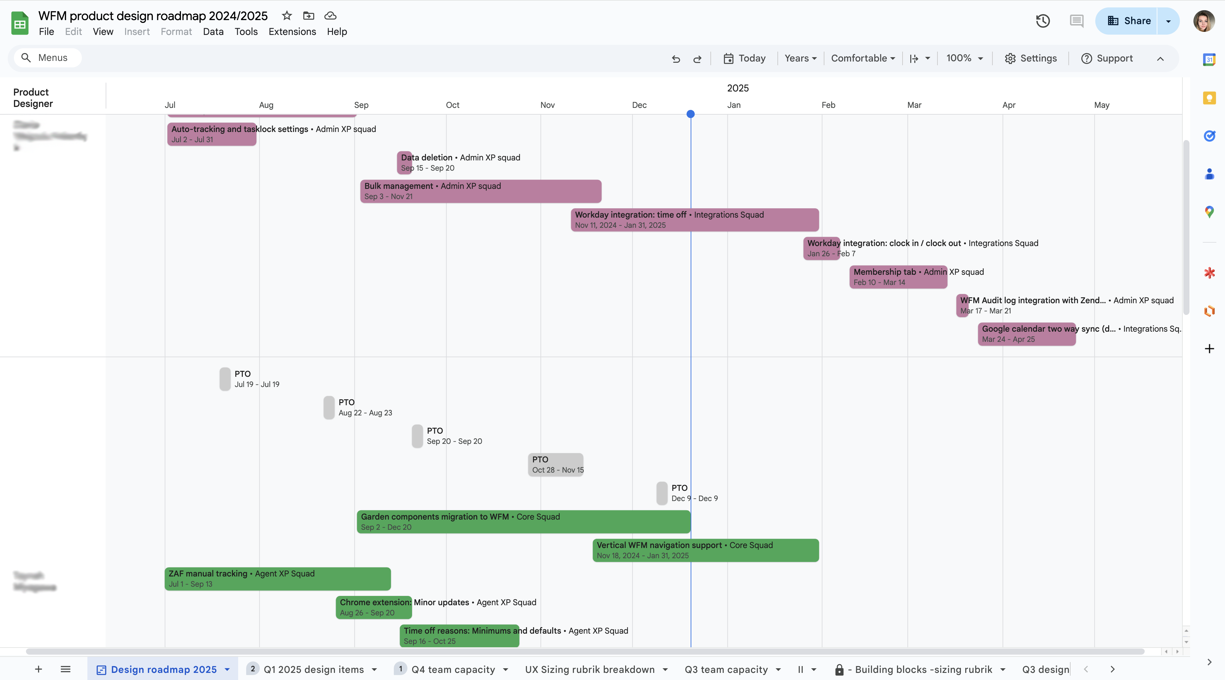Redo the last action
Viewport: 1225px width, 680px height.
tap(697, 58)
